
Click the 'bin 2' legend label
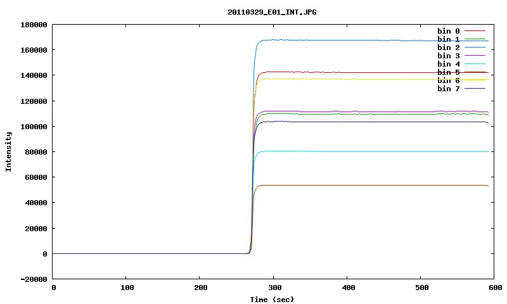(449, 47)
